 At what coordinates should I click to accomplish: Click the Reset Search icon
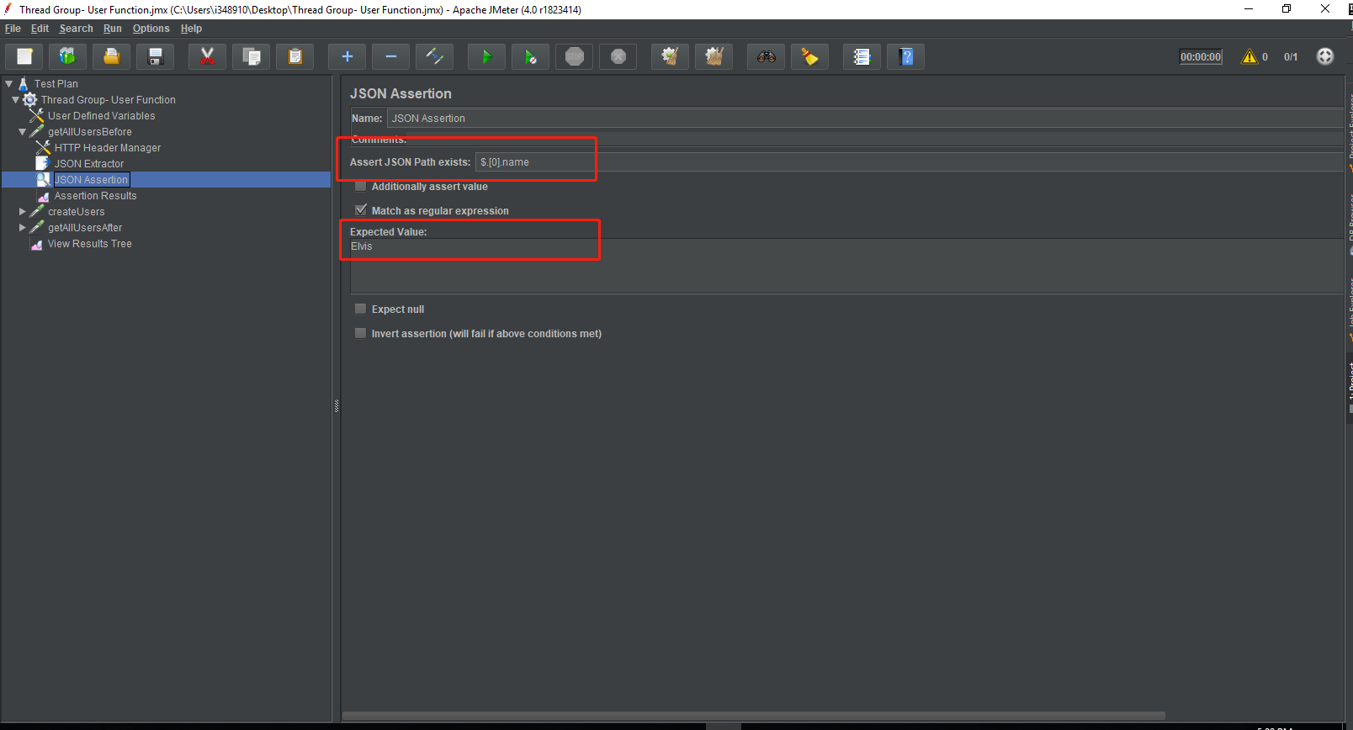pos(809,56)
